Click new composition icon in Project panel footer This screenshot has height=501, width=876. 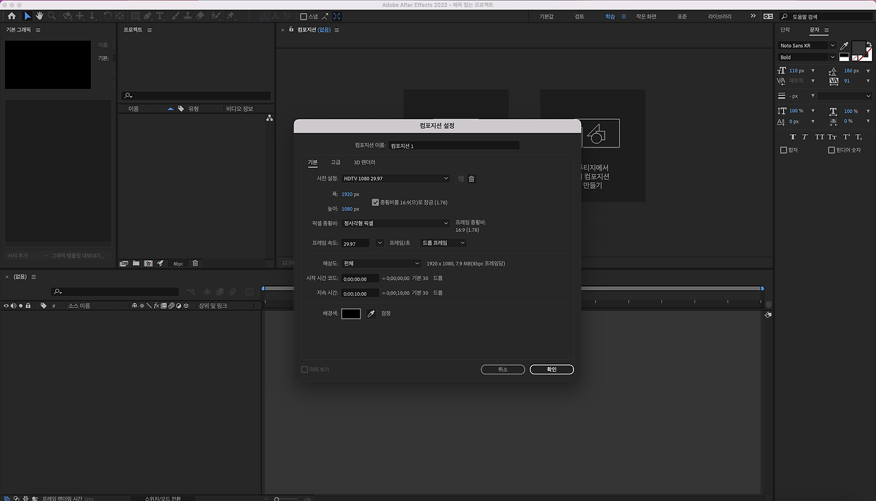click(x=148, y=264)
